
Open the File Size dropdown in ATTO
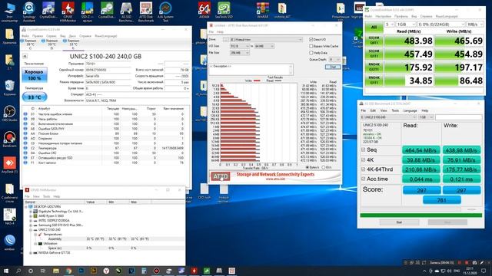(x=240, y=53)
